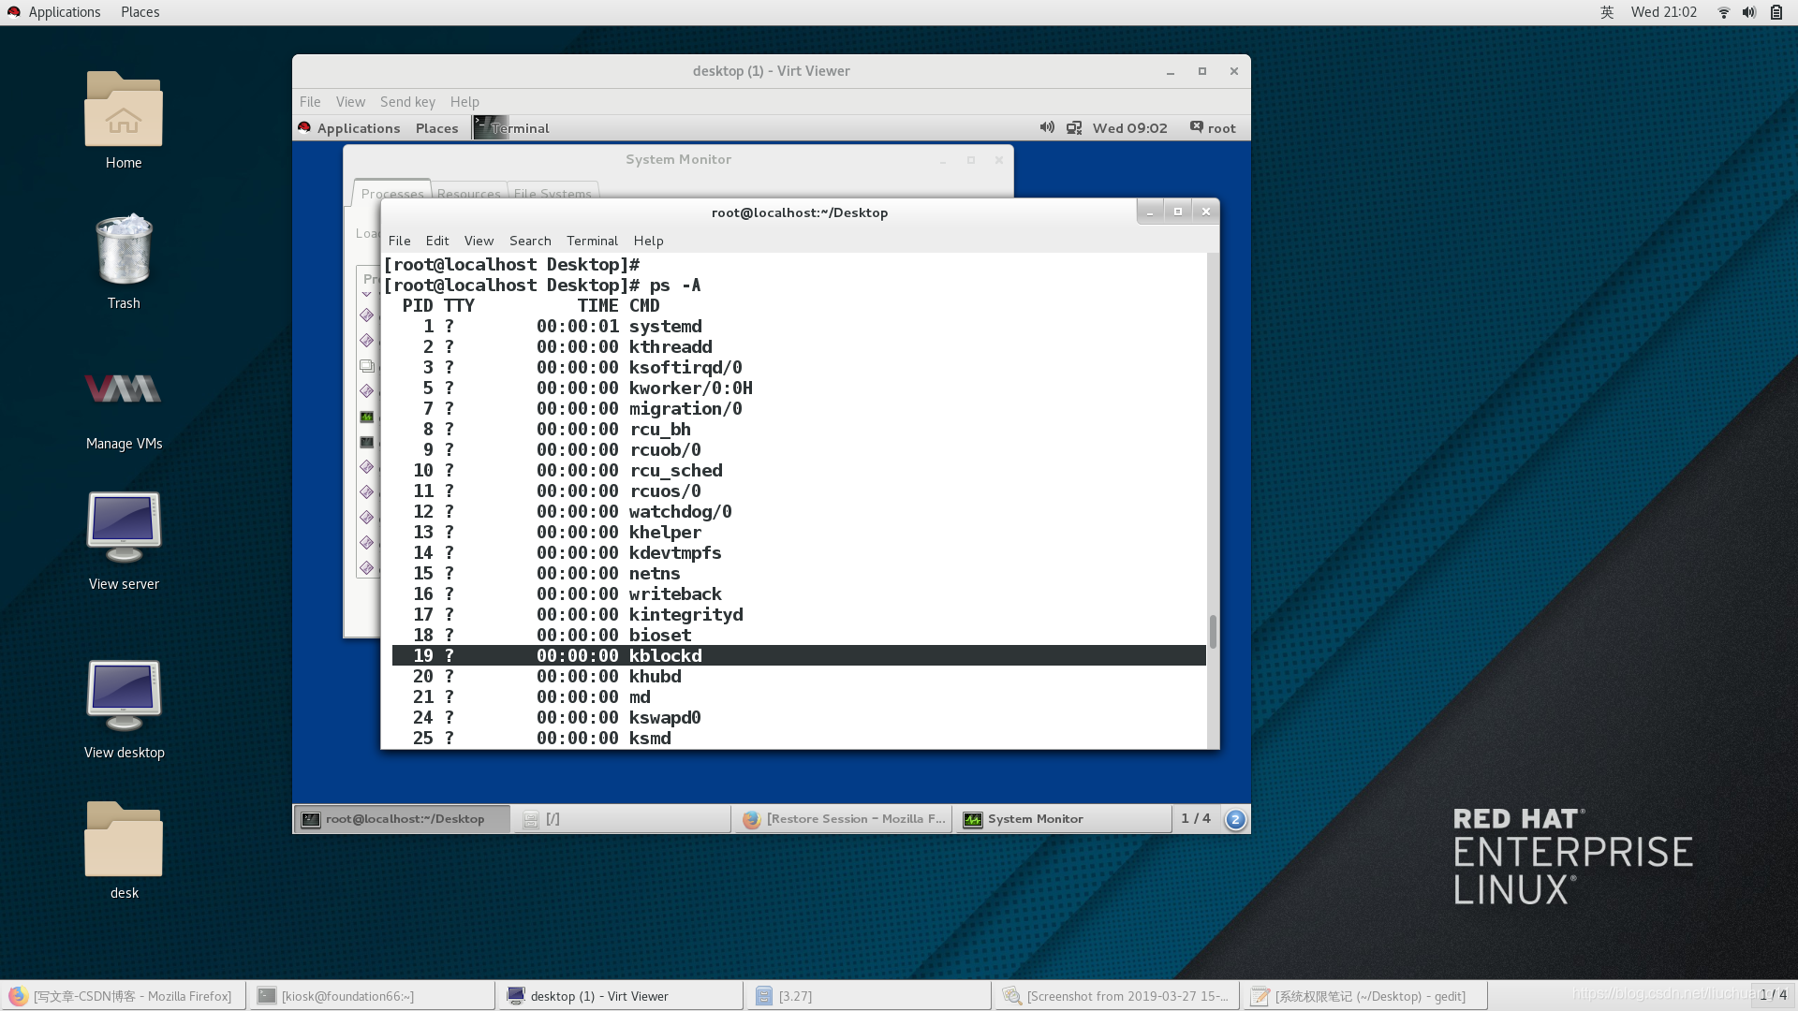
Task: Click the host Wi-Fi network icon
Action: click(1723, 12)
